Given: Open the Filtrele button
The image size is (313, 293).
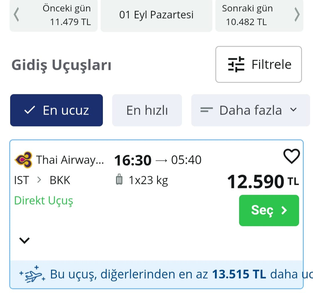Looking at the screenshot, I should tap(259, 64).
